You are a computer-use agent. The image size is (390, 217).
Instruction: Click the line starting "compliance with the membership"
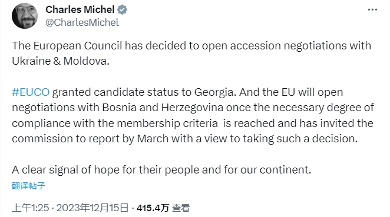[193, 123]
